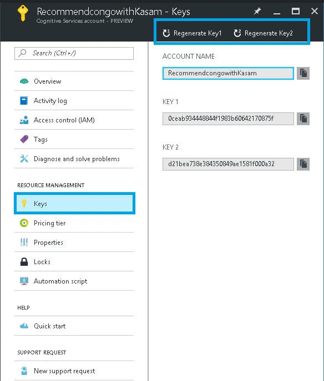The width and height of the screenshot is (324, 381).
Task: Click the Regenerate Key1 button
Action: [x=192, y=33]
